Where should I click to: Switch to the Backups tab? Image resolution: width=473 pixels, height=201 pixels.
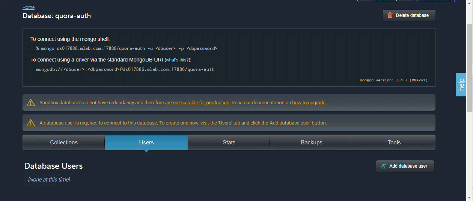click(x=312, y=142)
